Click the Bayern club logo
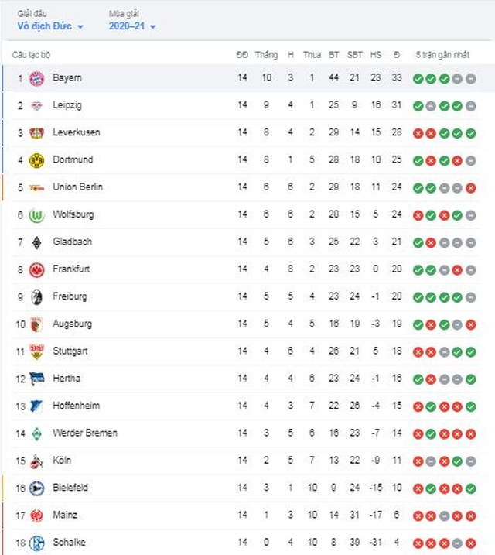This screenshot has width=495, height=555. (36, 78)
